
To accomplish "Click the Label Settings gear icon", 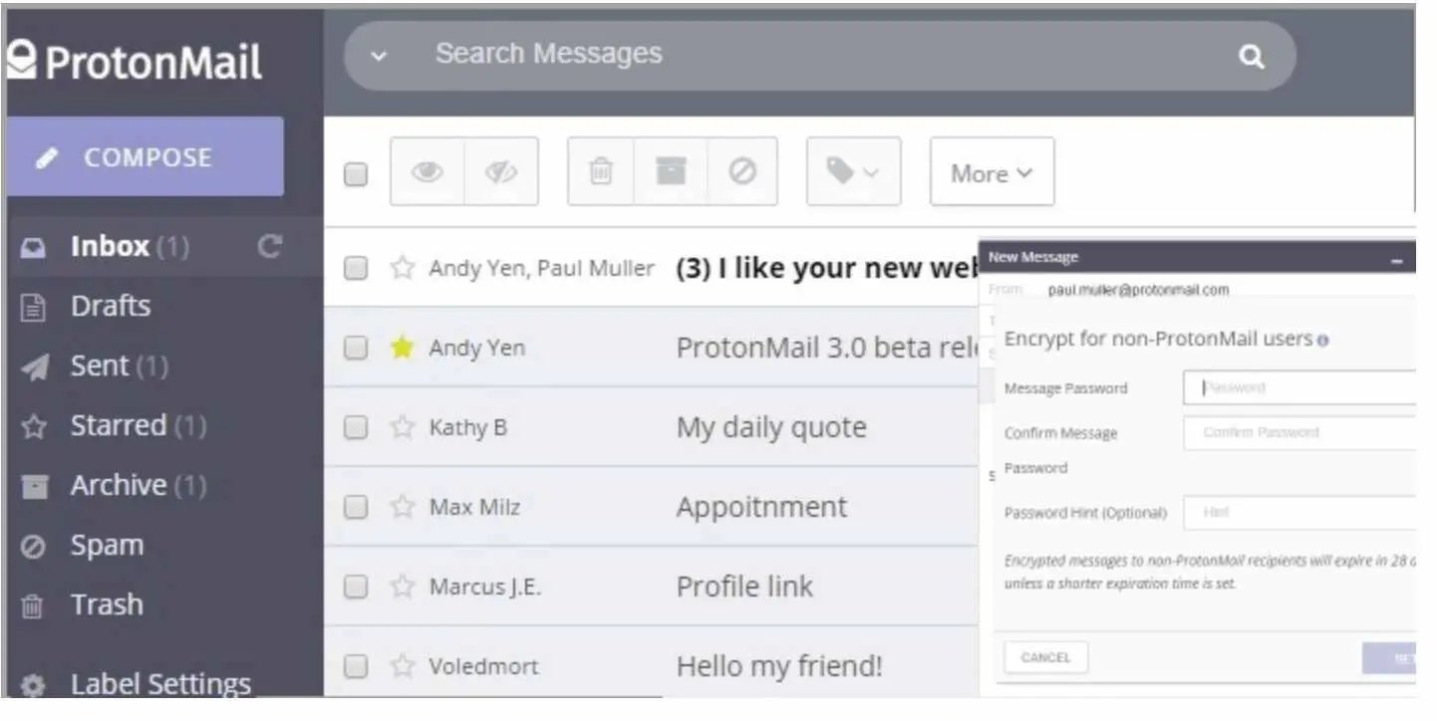I will 34,685.
